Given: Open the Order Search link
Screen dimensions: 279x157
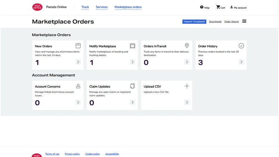Looking at the screenshot, I should click(232, 22).
